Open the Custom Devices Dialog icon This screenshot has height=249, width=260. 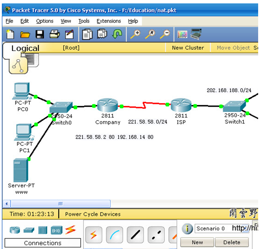click(x=196, y=34)
